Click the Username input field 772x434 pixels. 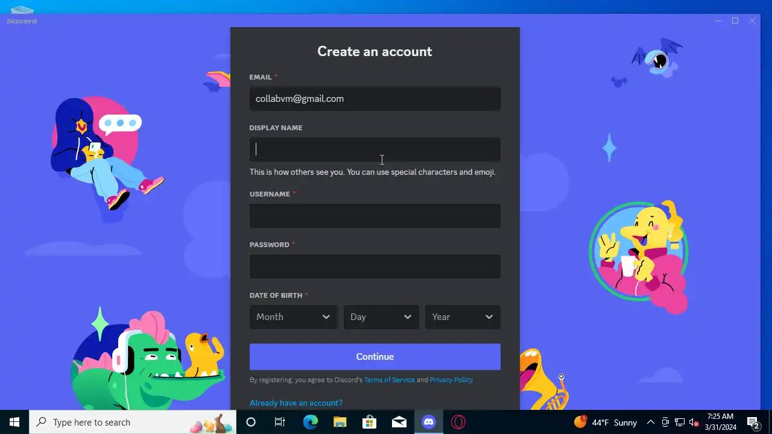tap(375, 216)
